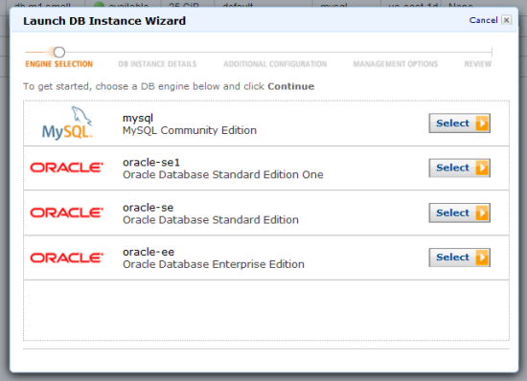Viewport: 527px width, 381px height.
Task: Select the oracle-se1 engine
Action: click(x=459, y=168)
